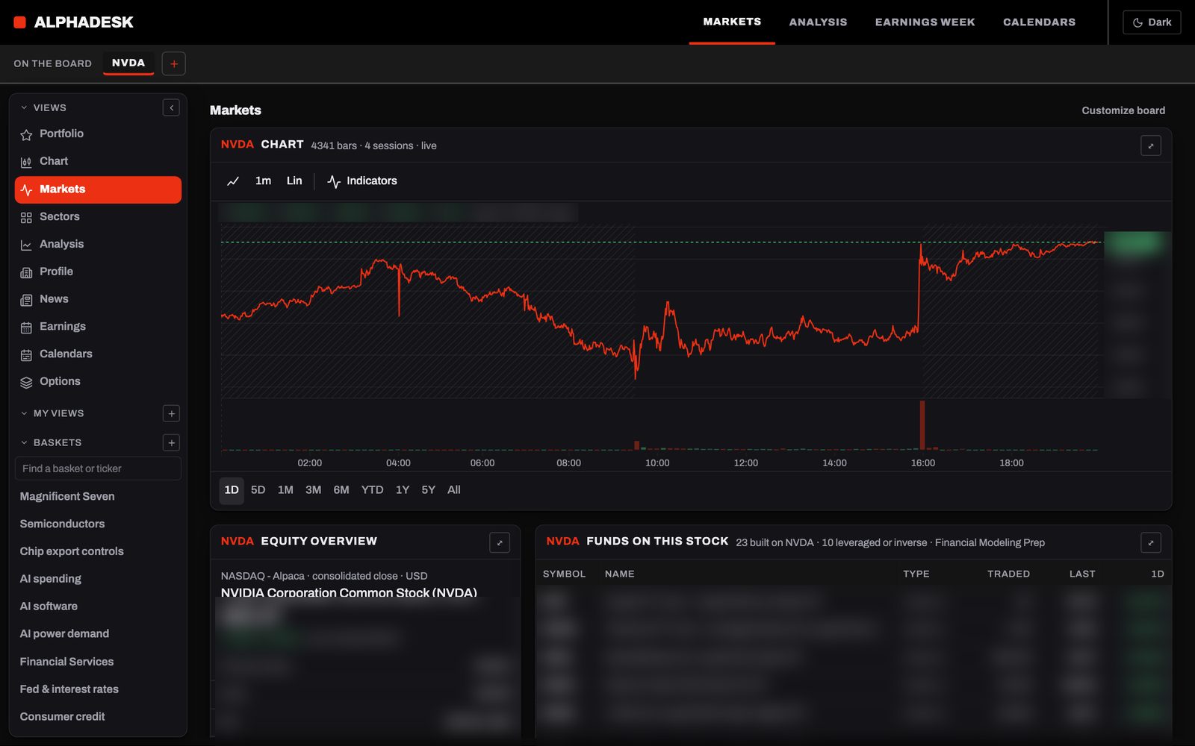Switch to the Earnings Week tab
The height and width of the screenshot is (746, 1195).
point(925,22)
